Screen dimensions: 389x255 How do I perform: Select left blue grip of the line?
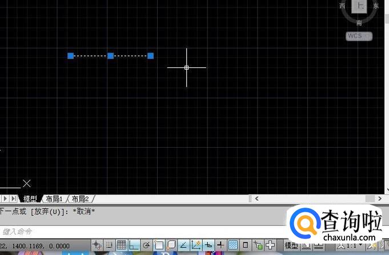click(x=71, y=56)
